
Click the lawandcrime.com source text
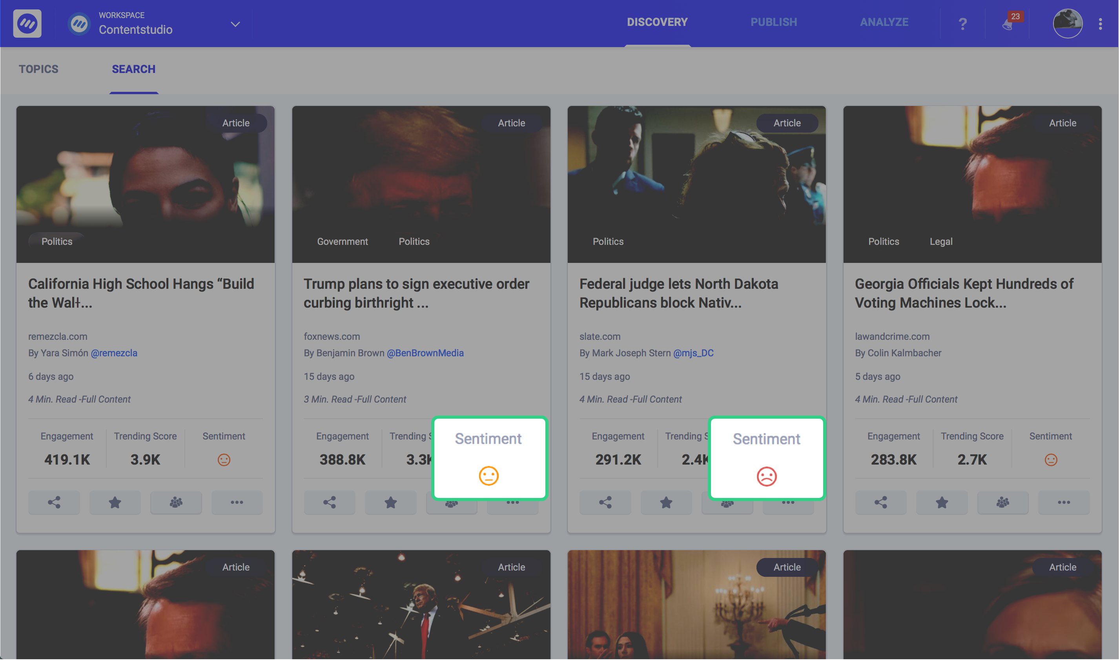tap(892, 337)
